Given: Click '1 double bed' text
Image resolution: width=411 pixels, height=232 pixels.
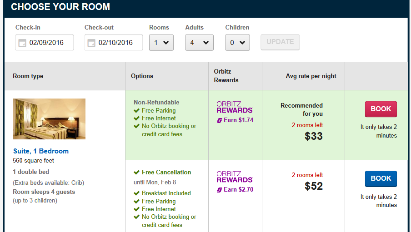Looking at the screenshot, I should click(x=31, y=172).
